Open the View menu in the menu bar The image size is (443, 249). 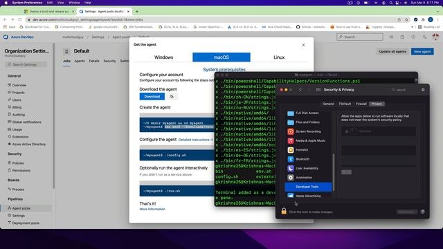click(60, 3)
